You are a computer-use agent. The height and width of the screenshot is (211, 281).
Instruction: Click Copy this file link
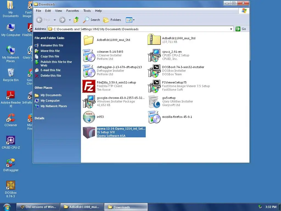coord(50,56)
